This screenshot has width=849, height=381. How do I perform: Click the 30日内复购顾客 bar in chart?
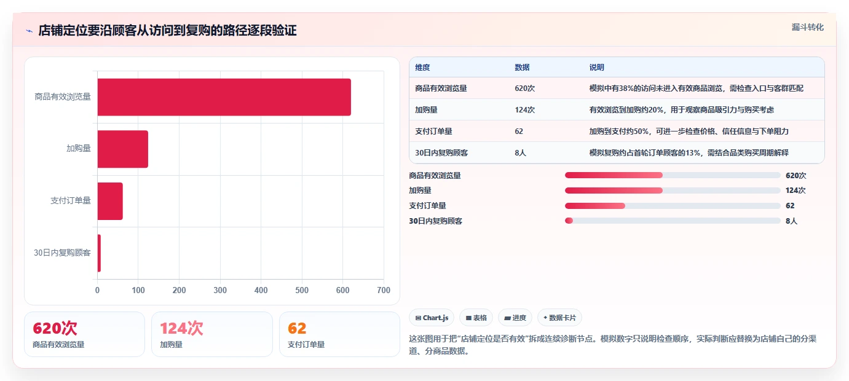coord(99,253)
